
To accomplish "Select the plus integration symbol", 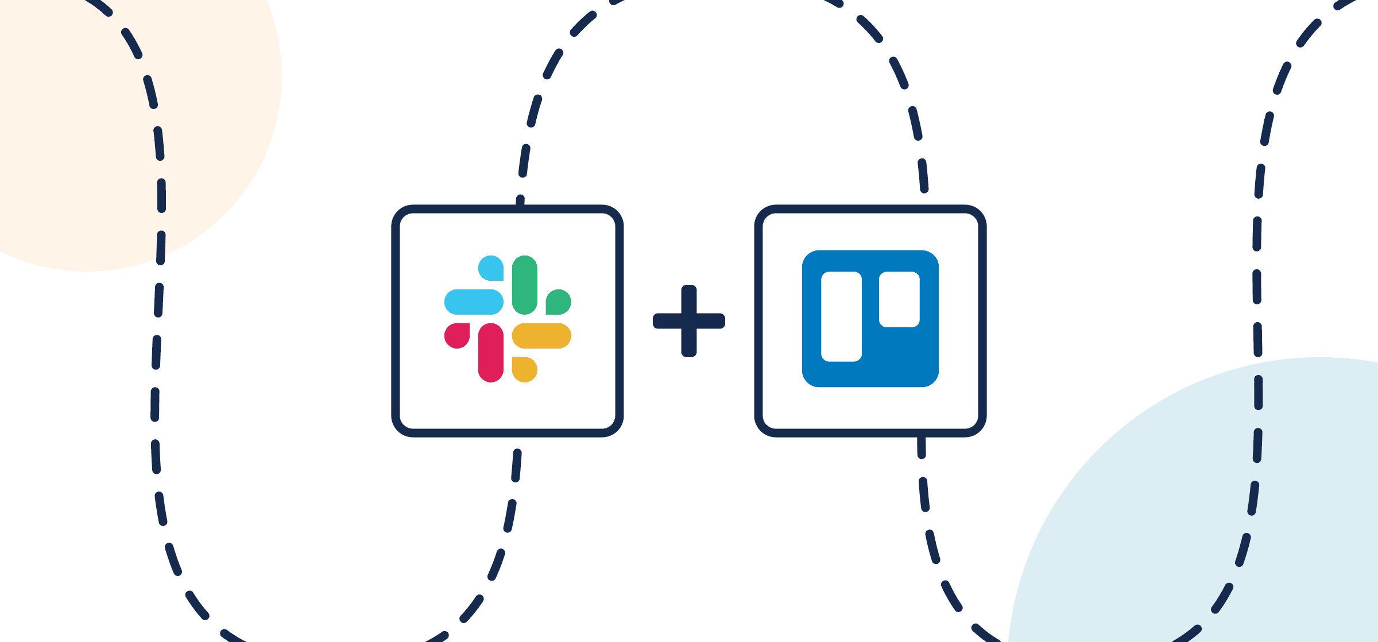I will [688, 321].
